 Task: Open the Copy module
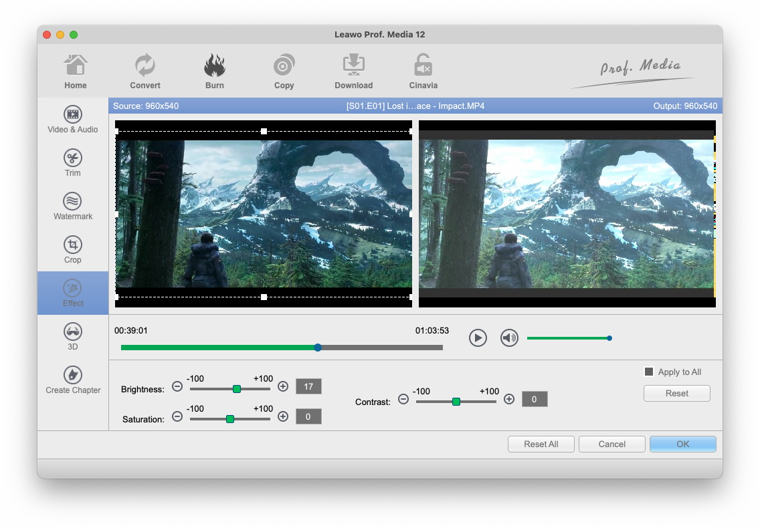tap(284, 72)
